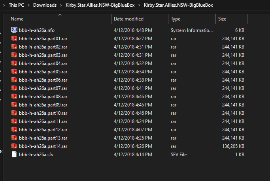
Task: Click the rar icon for part11.rar
Action: [x=14, y=121]
